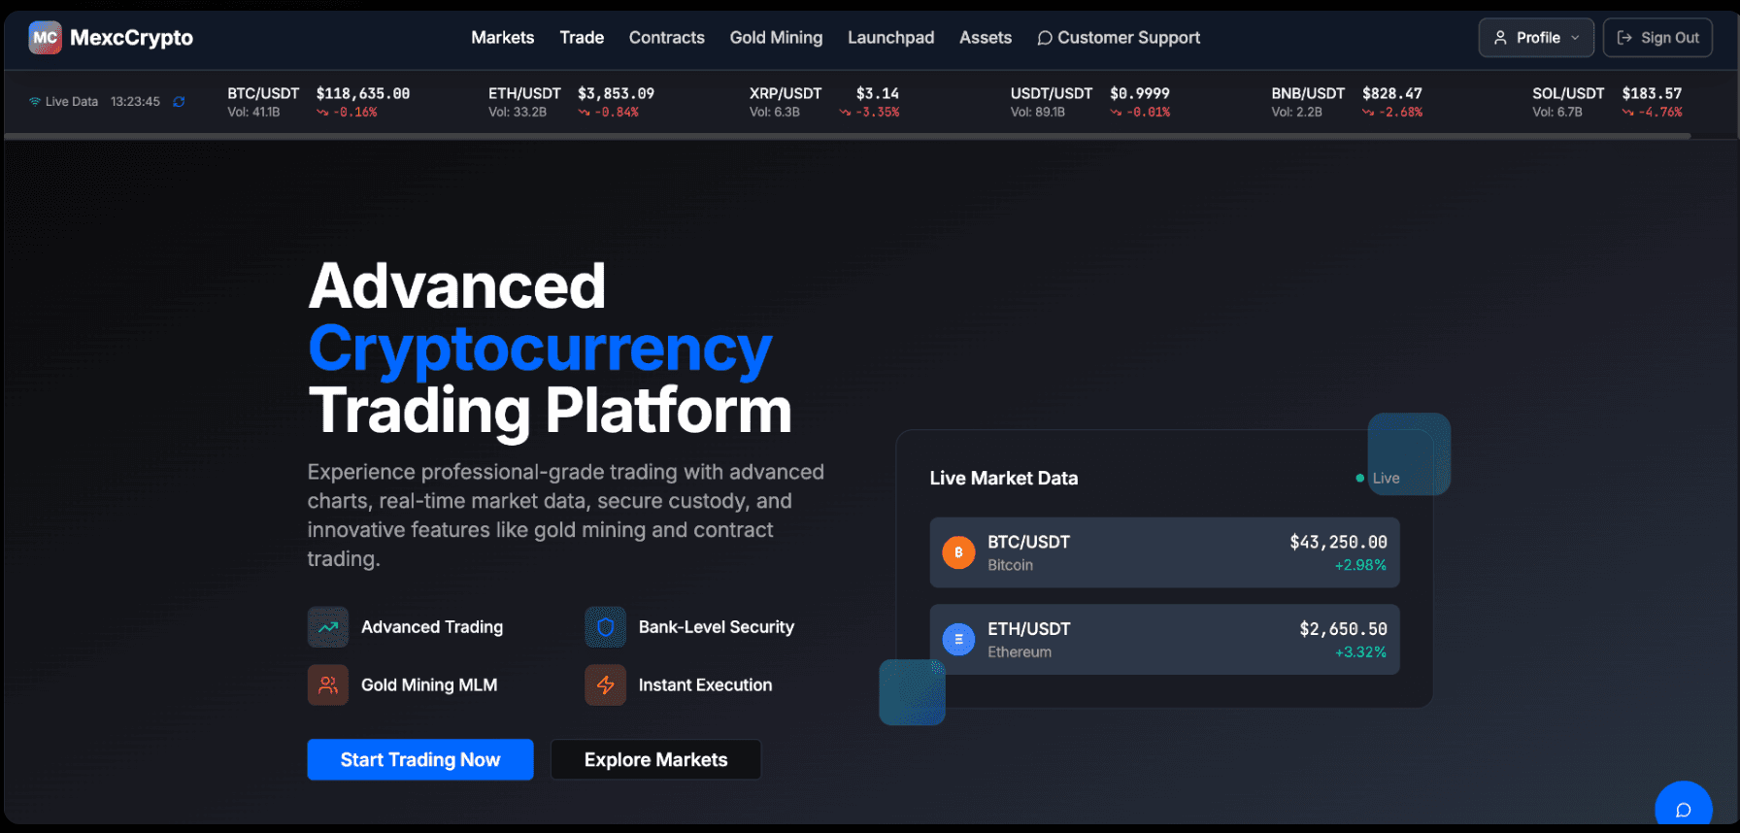Click the -4.76% SOL change
This screenshot has width=1740, height=833.
click(x=1658, y=113)
